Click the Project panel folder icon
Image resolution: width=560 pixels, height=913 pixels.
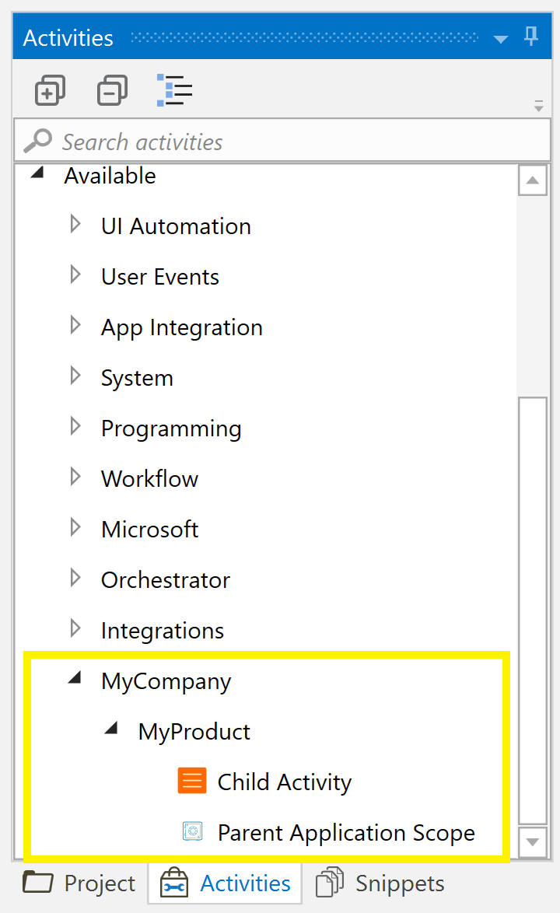pos(37,883)
